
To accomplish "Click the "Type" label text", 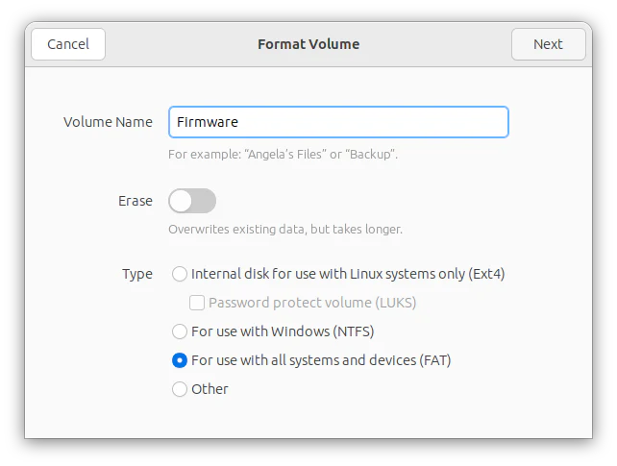I will 136,274.
